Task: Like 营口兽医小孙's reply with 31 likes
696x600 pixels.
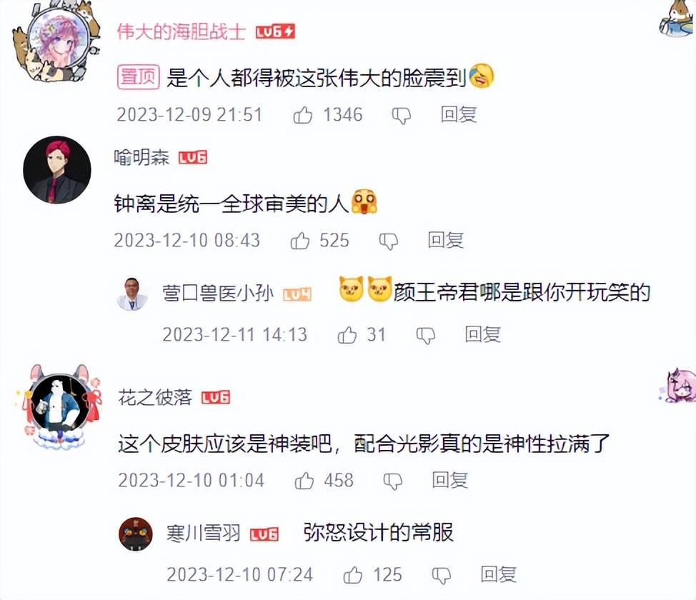Action: (347, 335)
